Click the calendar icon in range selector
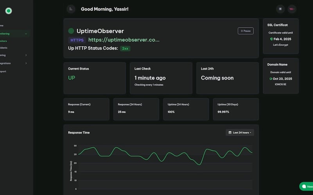 click(x=230, y=133)
